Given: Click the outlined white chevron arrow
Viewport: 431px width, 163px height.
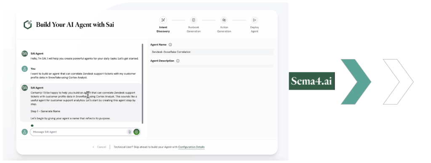Looking at the screenshot, I should [398, 82].
